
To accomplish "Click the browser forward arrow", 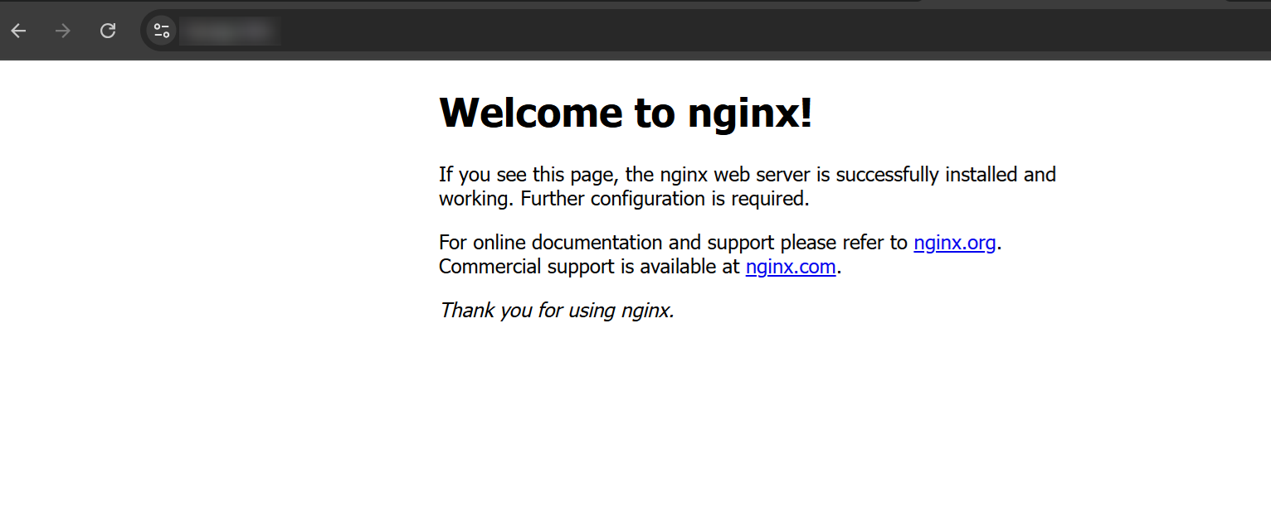I will click(62, 31).
